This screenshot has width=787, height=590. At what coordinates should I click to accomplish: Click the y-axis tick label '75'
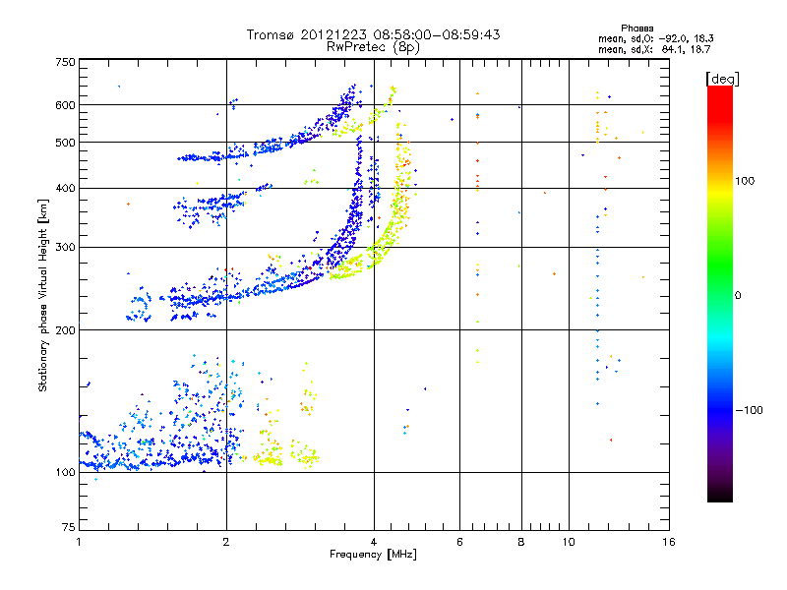click(69, 527)
